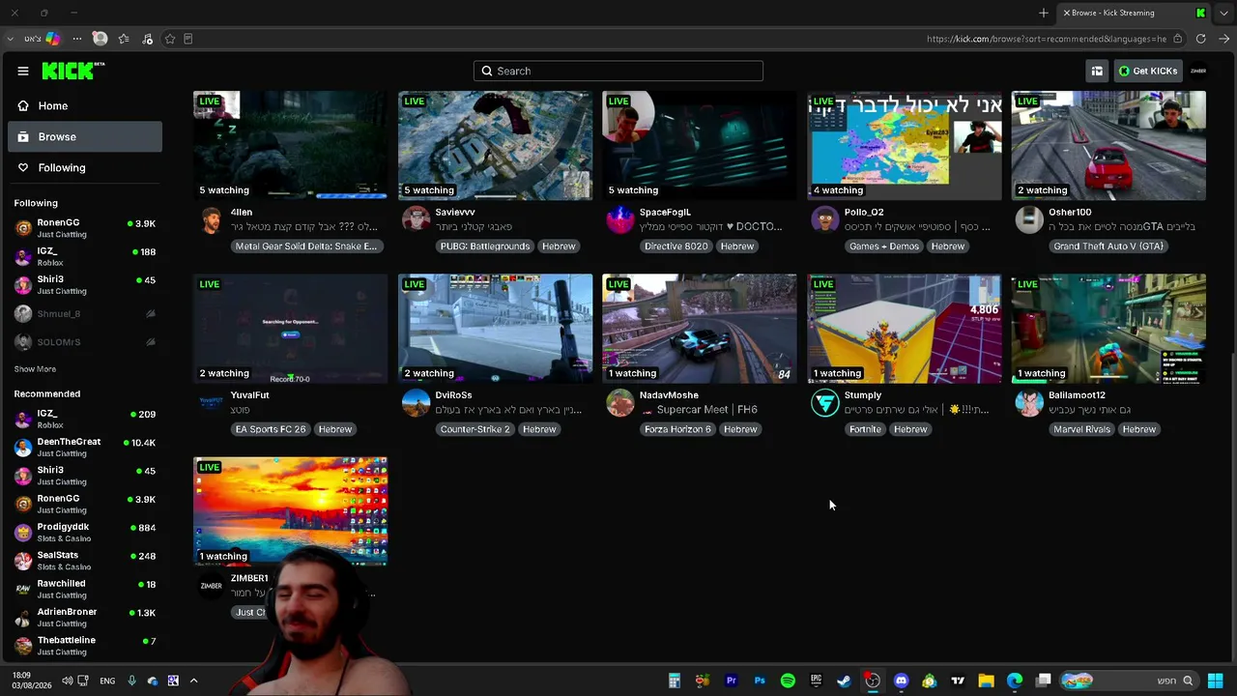Open Following in the sidebar
Image resolution: width=1237 pixels, height=696 pixels.
[x=85, y=167]
